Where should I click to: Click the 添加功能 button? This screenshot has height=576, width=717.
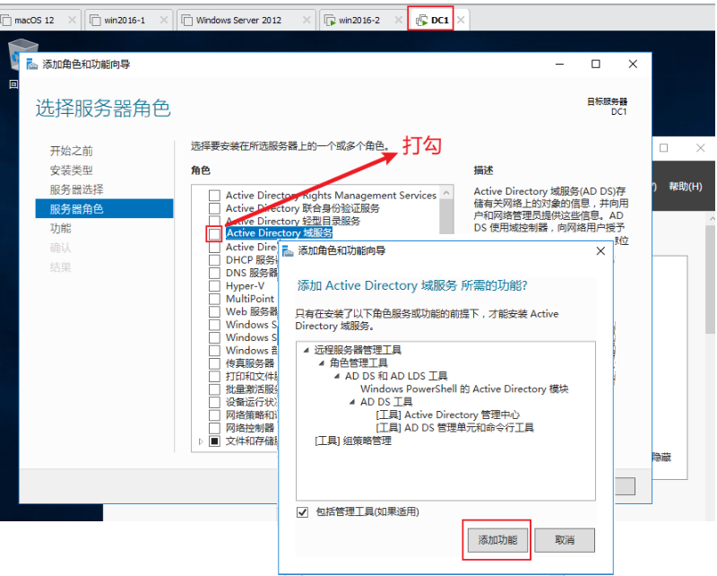pyautogui.click(x=497, y=540)
